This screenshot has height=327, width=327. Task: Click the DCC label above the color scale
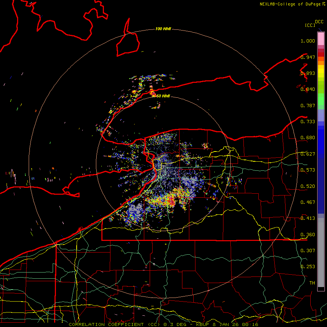(x=319, y=22)
